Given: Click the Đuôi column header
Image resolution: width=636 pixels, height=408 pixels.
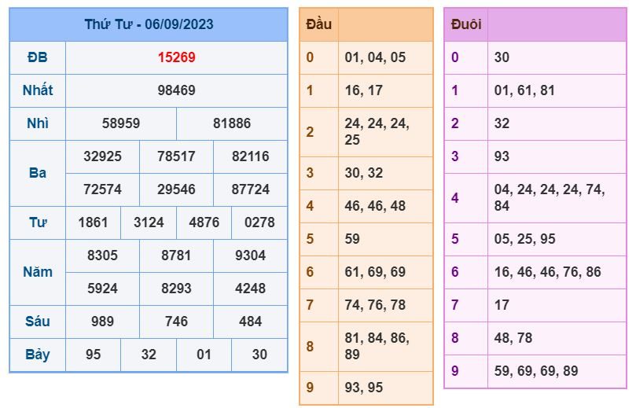Looking at the screenshot, I should (x=466, y=24).
